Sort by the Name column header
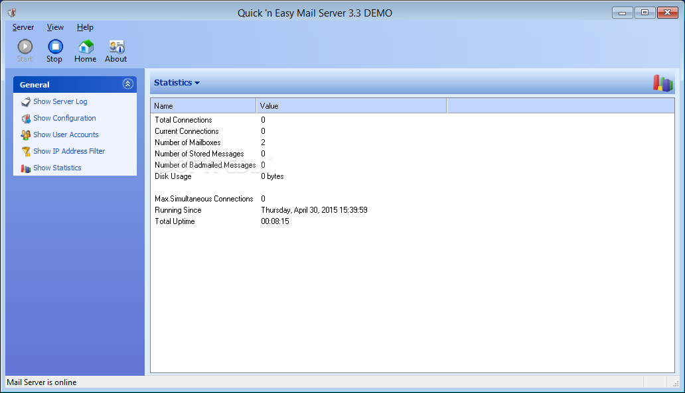Viewport: 685px width, 393px height. 203,105
